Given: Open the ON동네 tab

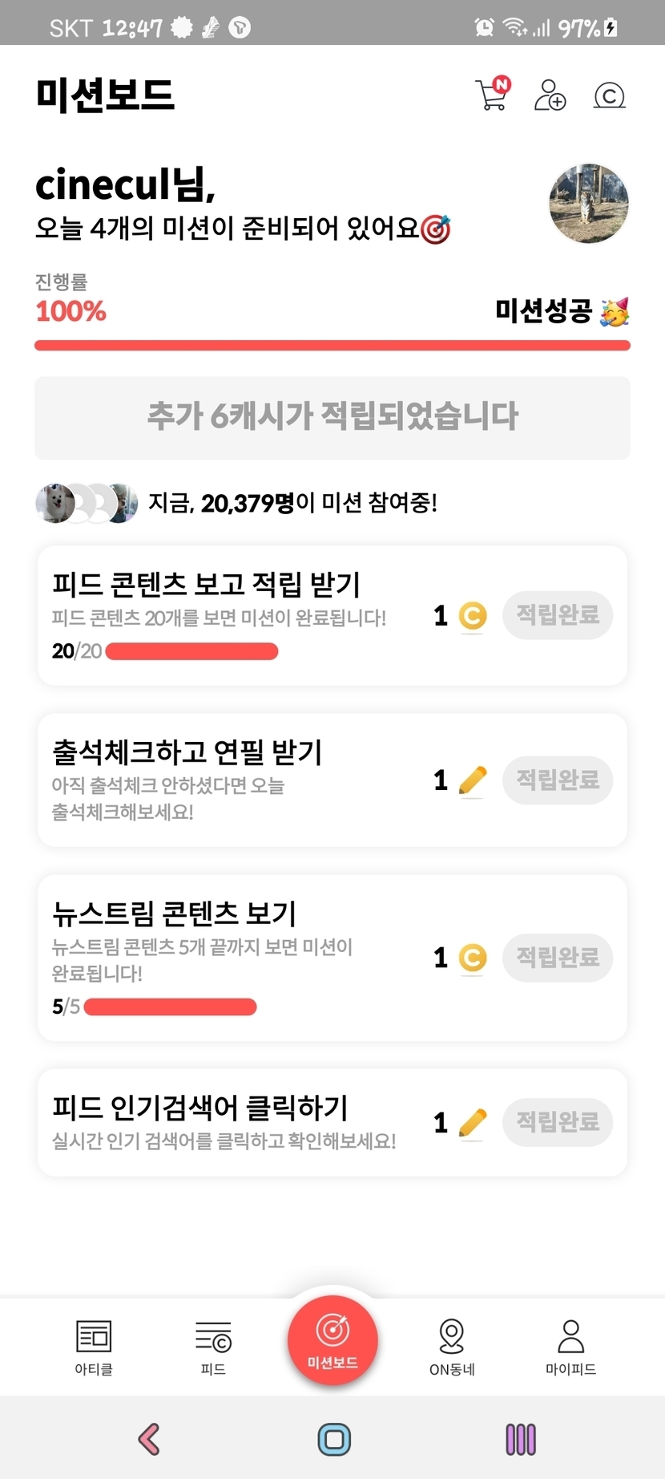Looking at the screenshot, I should click(452, 1346).
